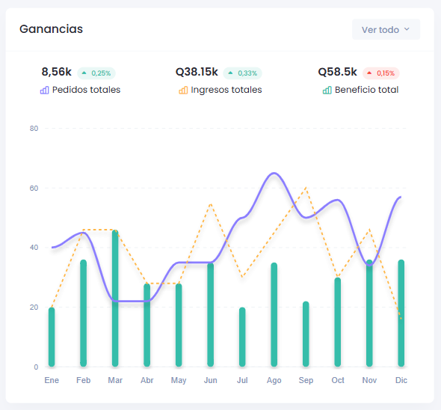Click the green Beneficio total bar-chart icon
The height and width of the screenshot is (410, 441).
click(327, 90)
